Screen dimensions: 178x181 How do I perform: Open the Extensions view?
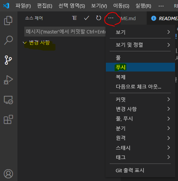(8, 119)
